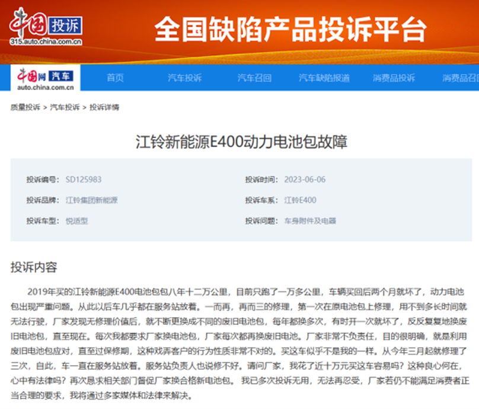Image resolution: width=479 pixels, height=409 pixels.
Task: Open the 汽车投诉 navigation item
Action: point(184,78)
